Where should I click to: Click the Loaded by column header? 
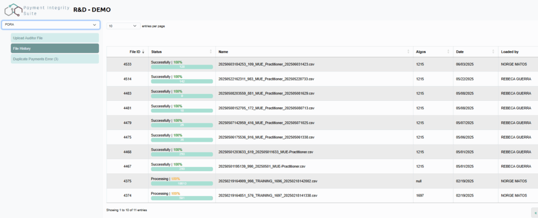(510, 51)
